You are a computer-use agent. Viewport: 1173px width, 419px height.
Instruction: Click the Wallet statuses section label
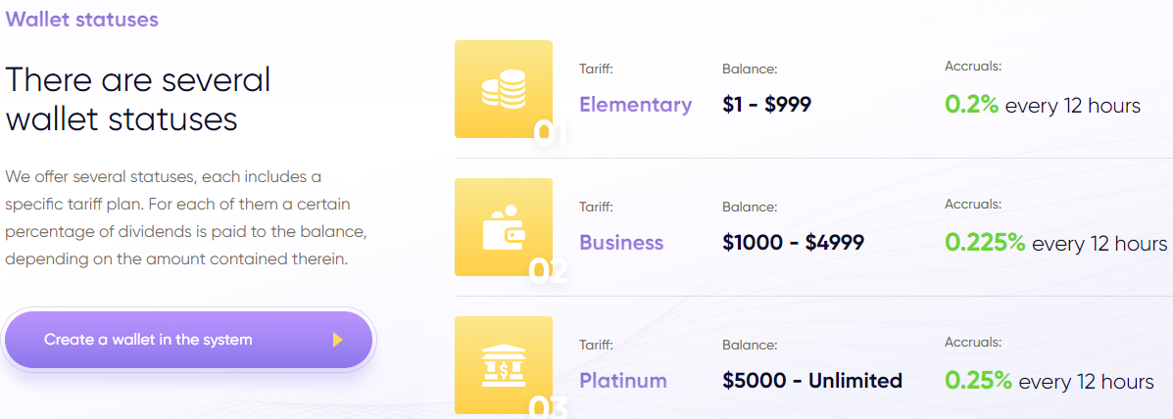coord(81,19)
